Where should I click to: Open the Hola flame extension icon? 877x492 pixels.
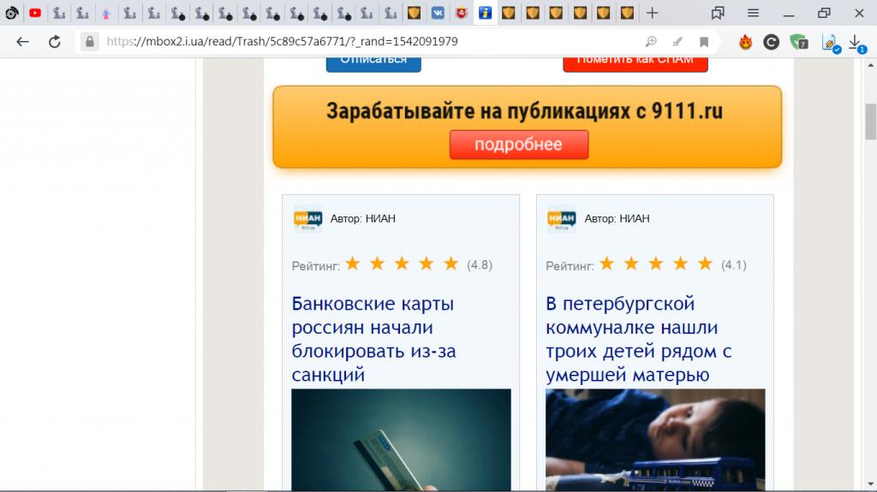[x=745, y=41]
